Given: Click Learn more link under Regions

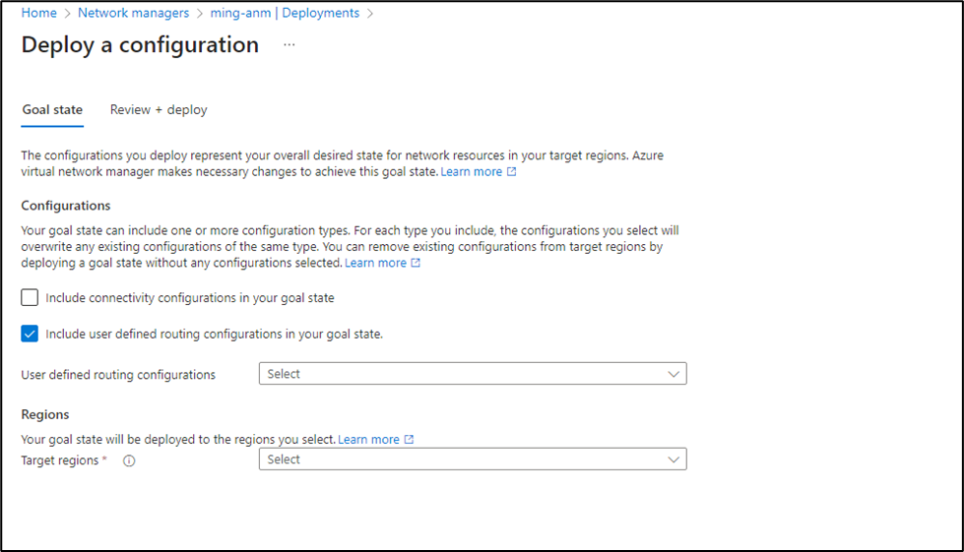Looking at the screenshot, I should pyautogui.click(x=368, y=440).
